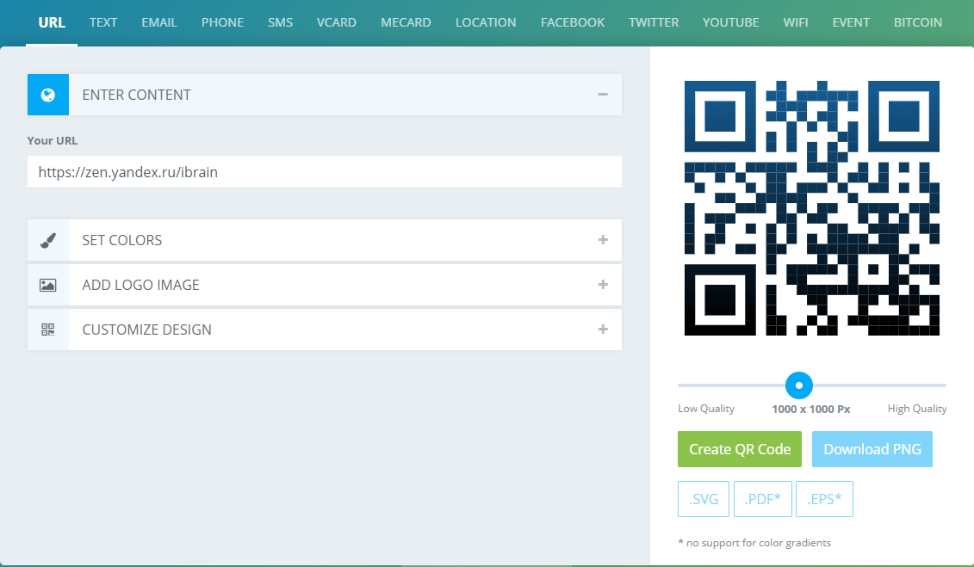
Task: Click the High Quality label
Action: coord(917,408)
